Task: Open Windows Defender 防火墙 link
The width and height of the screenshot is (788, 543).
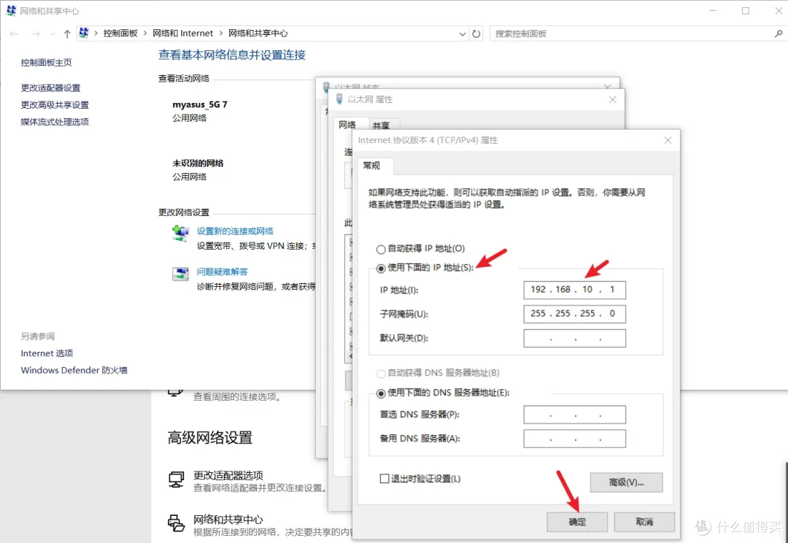Action: click(x=74, y=370)
